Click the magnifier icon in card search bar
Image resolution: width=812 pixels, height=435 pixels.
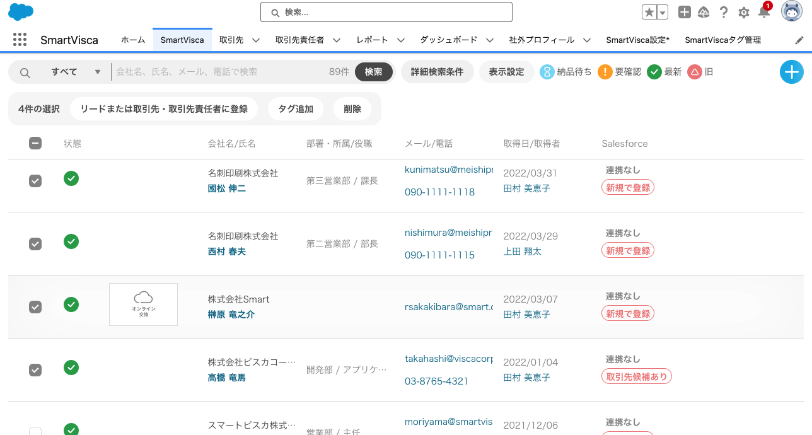[25, 72]
